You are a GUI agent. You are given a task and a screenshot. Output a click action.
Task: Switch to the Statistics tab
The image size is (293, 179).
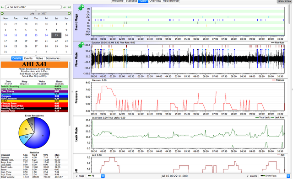[x=131, y=1]
